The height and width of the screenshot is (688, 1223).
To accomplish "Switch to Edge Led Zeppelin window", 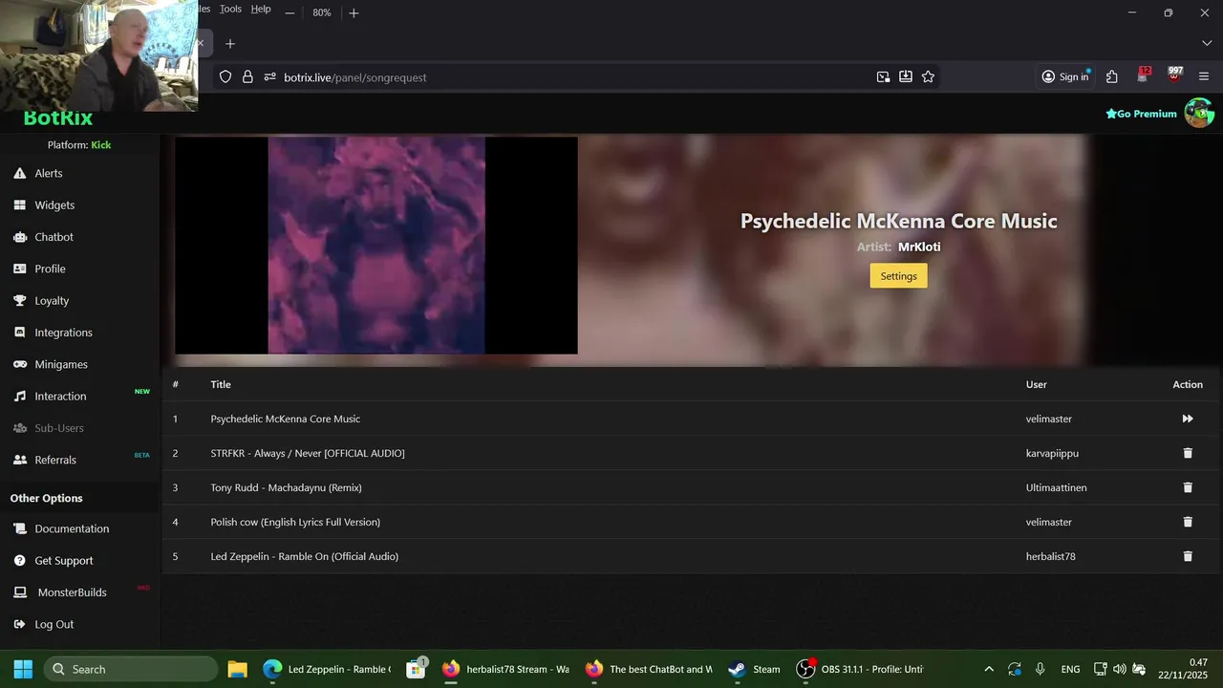I will [327, 669].
